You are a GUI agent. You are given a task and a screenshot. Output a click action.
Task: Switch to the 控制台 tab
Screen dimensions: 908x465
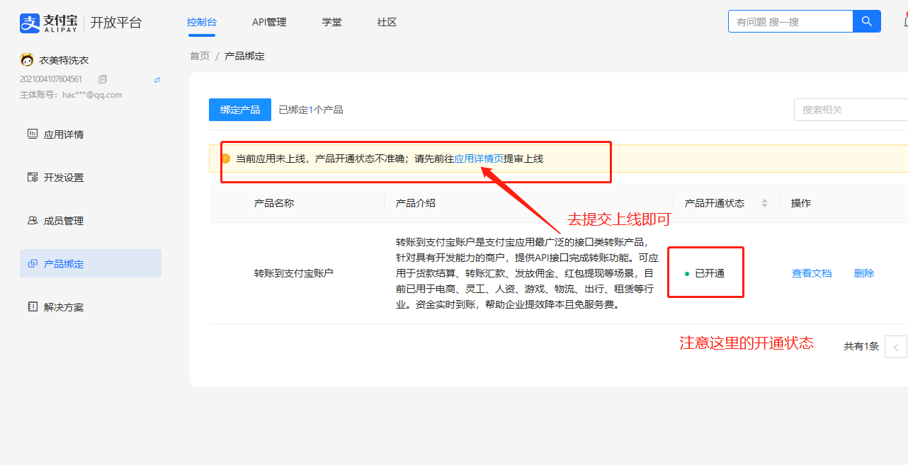pyautogui.click(x=202, y=22)
